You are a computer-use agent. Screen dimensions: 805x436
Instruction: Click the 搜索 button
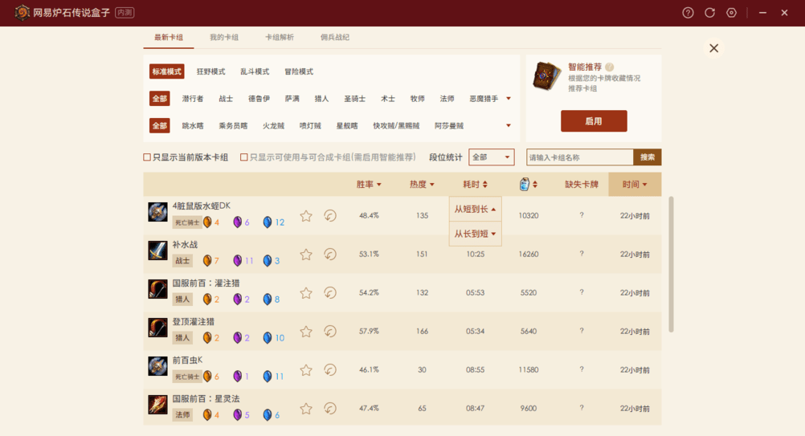coord(647,157)
